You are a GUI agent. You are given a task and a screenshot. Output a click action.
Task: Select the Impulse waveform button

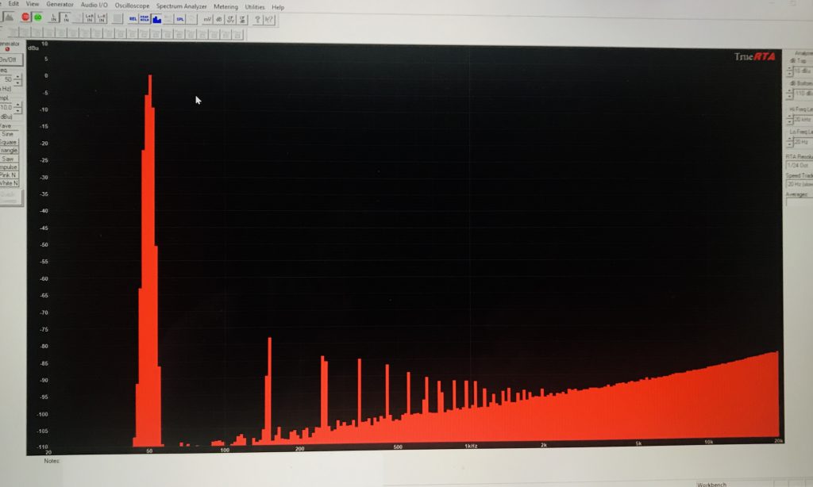[8, 167]
